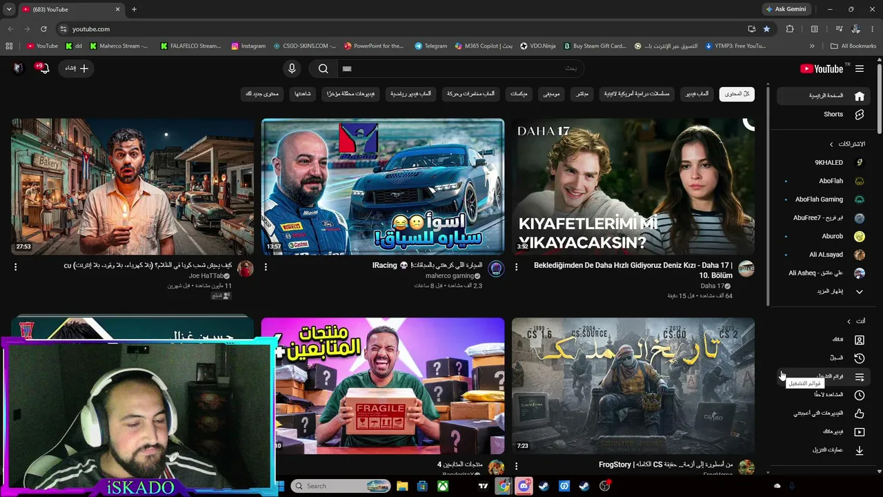Image resolution: width=883 pixels, height=497 pixels.
Task: Open the VDO.Ninja bookmark
Action: (538, 46)
